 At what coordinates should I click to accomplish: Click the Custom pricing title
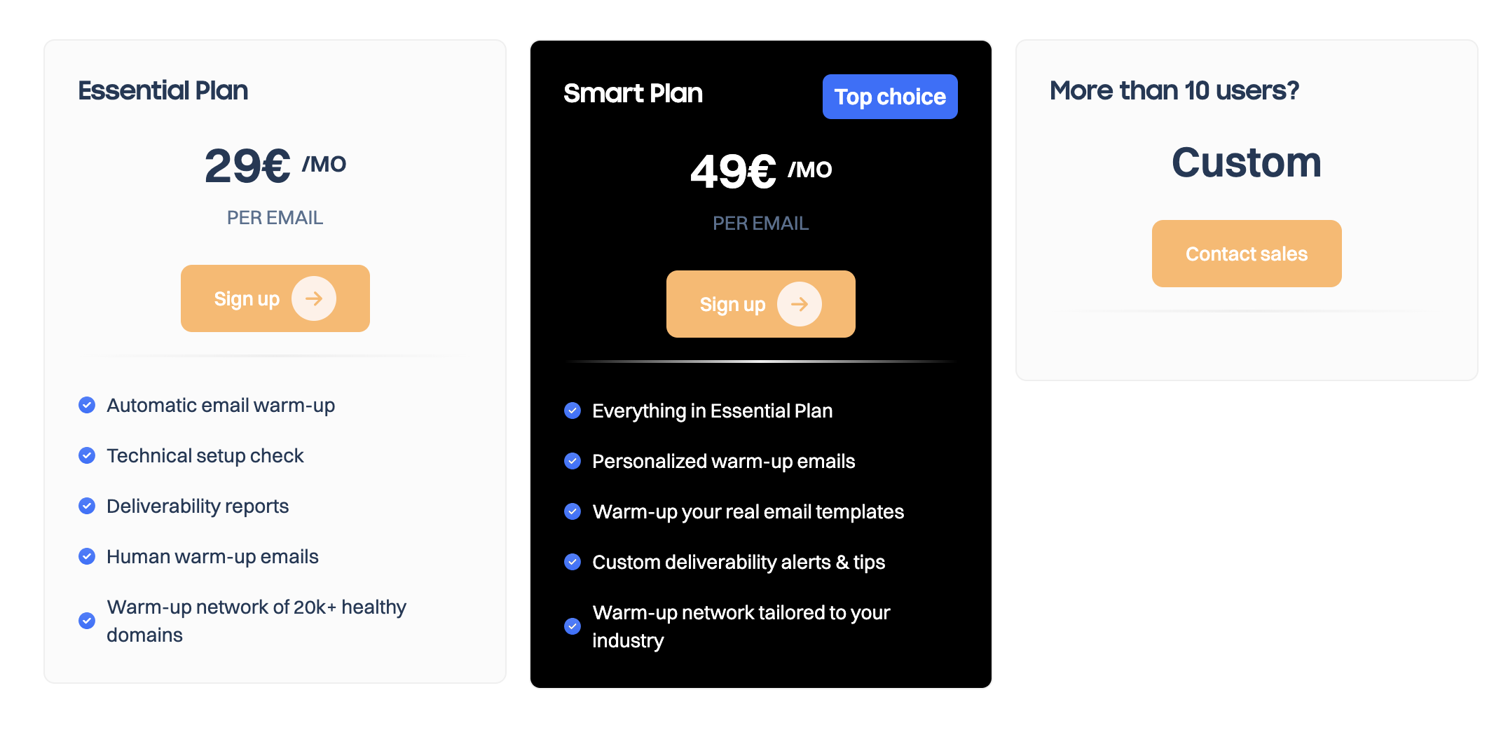click(x=1246, y=163)
